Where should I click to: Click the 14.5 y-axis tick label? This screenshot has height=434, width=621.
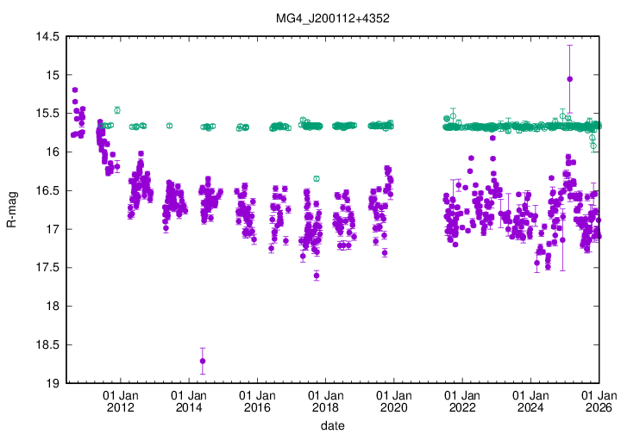[46, 37]
